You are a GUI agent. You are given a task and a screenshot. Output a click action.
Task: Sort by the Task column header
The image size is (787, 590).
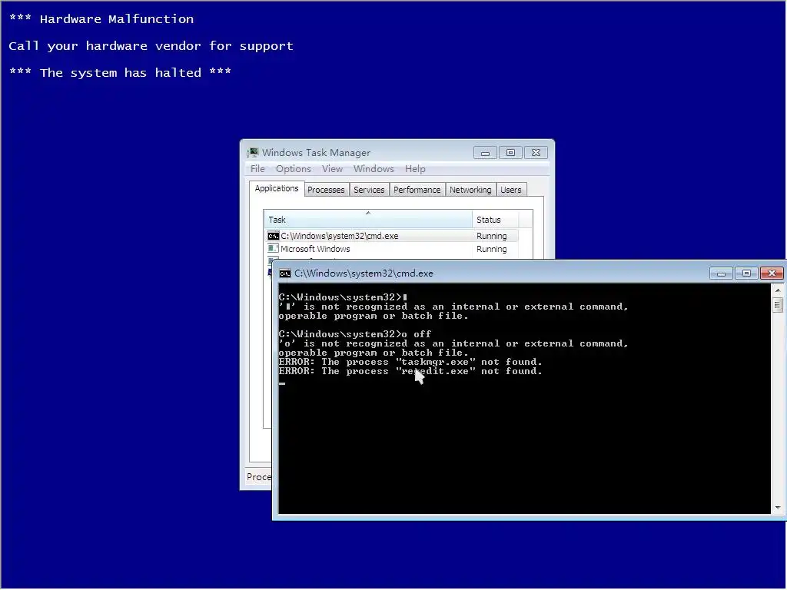tap(368, 220)
